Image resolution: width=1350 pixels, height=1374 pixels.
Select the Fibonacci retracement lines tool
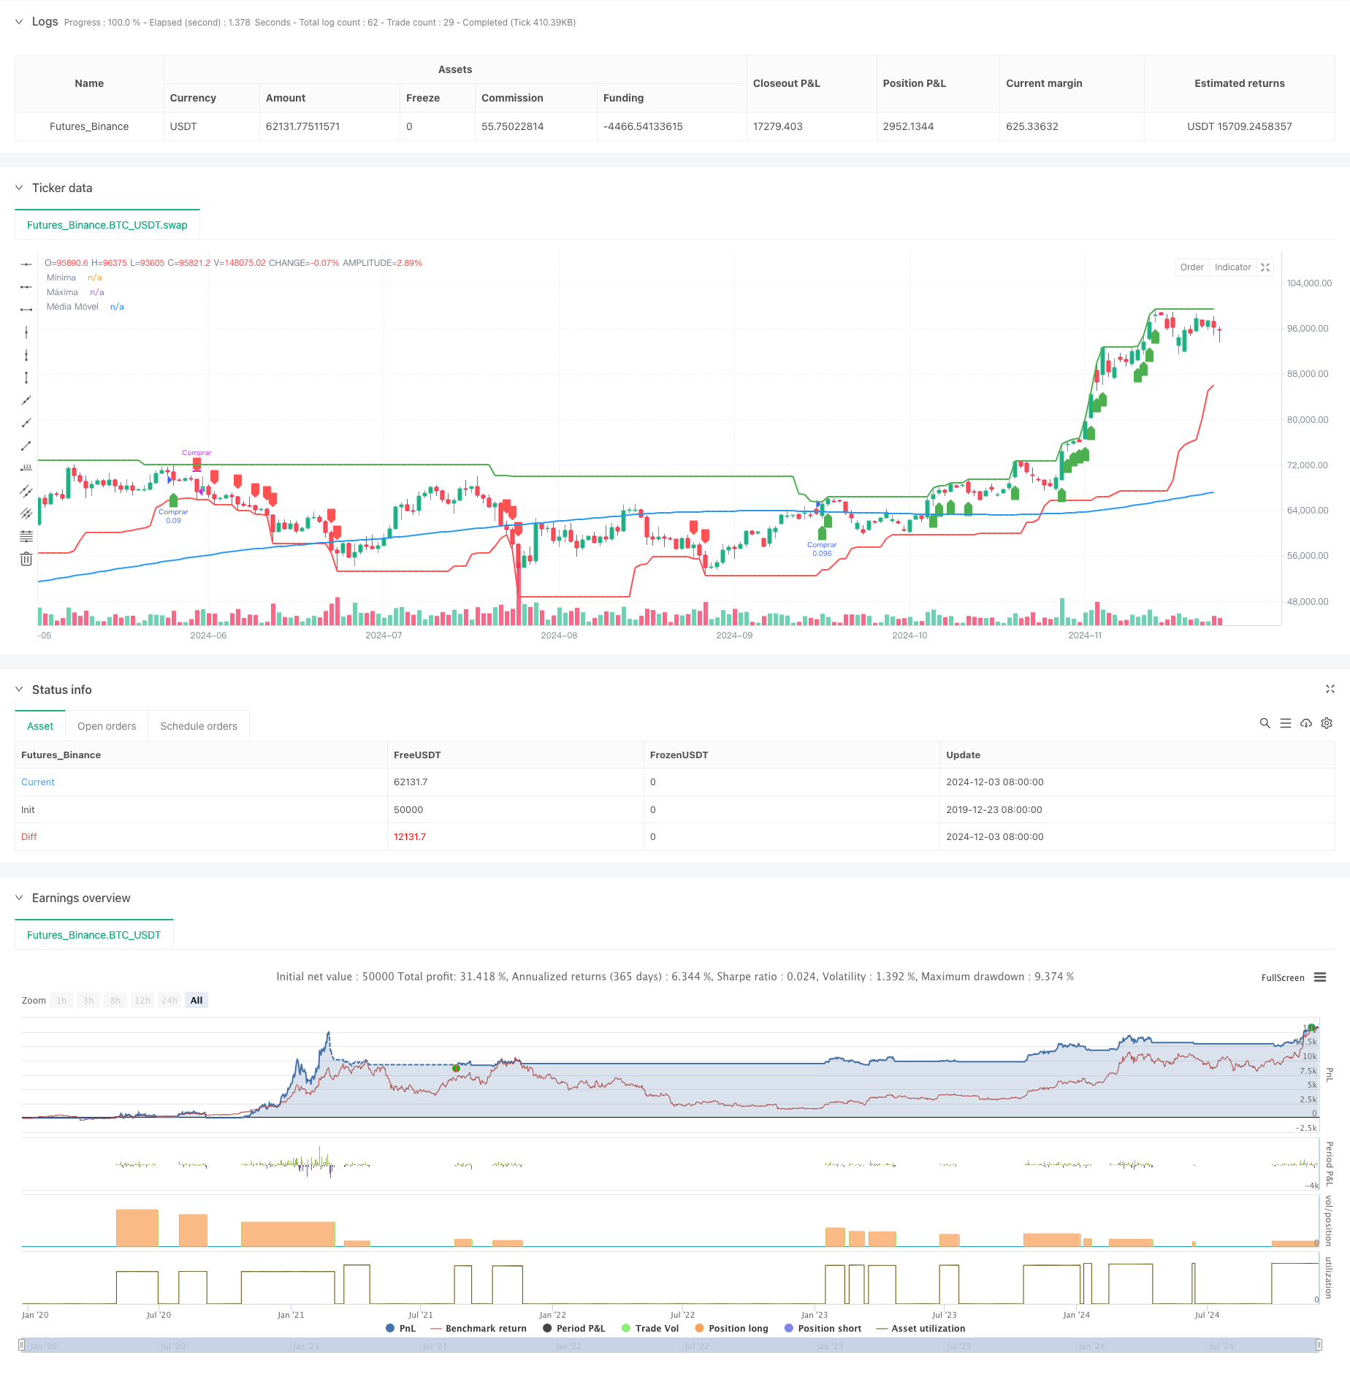pyautogui.click(x=26, y=536)
